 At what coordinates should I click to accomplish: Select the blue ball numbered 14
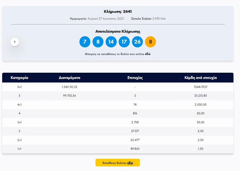coord(111,42)
